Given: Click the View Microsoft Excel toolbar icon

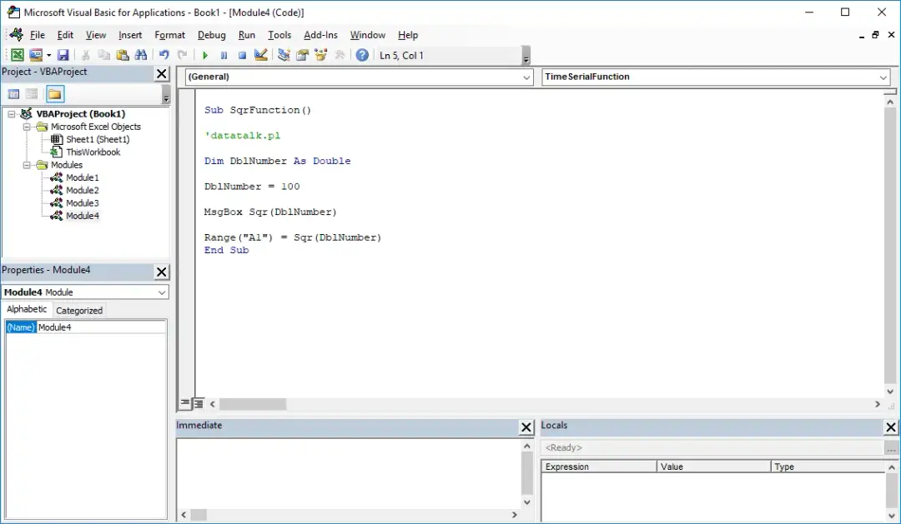Looking at the screenshot, I should coord(17,55).
